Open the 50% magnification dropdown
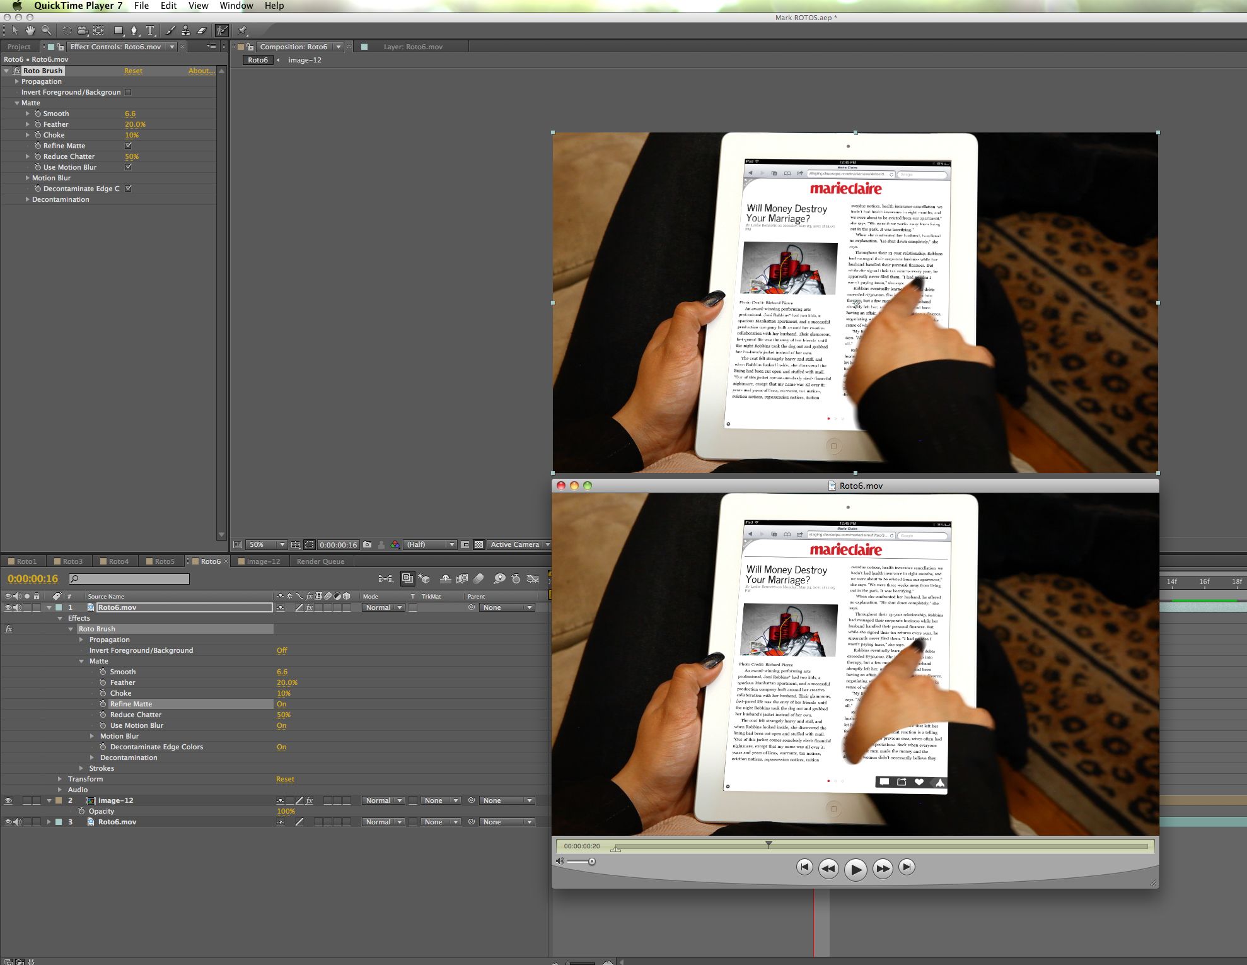 (x=267, y=544)
